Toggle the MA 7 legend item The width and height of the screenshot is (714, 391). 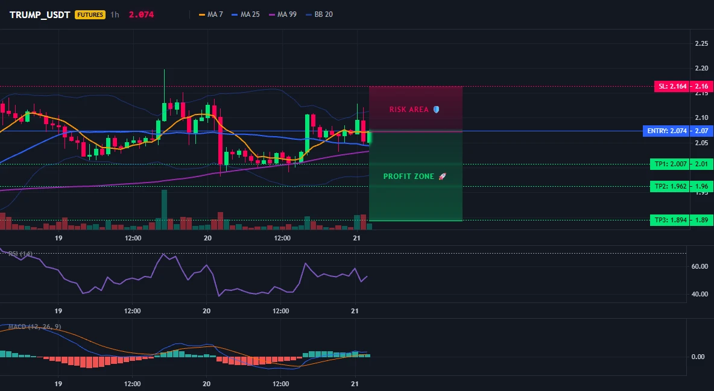(211, 14)
